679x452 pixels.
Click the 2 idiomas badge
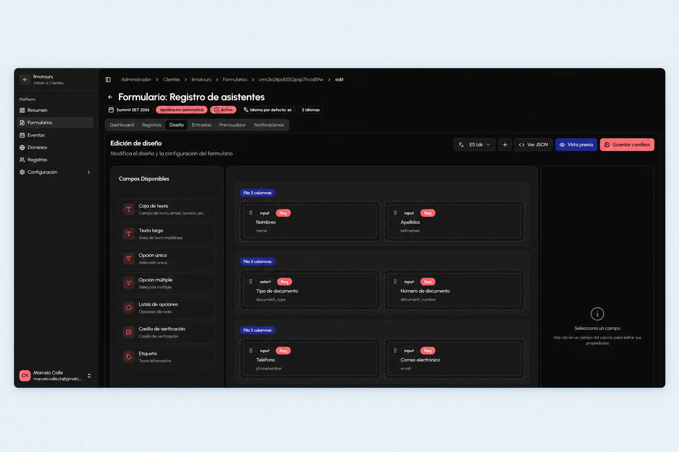pos(311,110)
